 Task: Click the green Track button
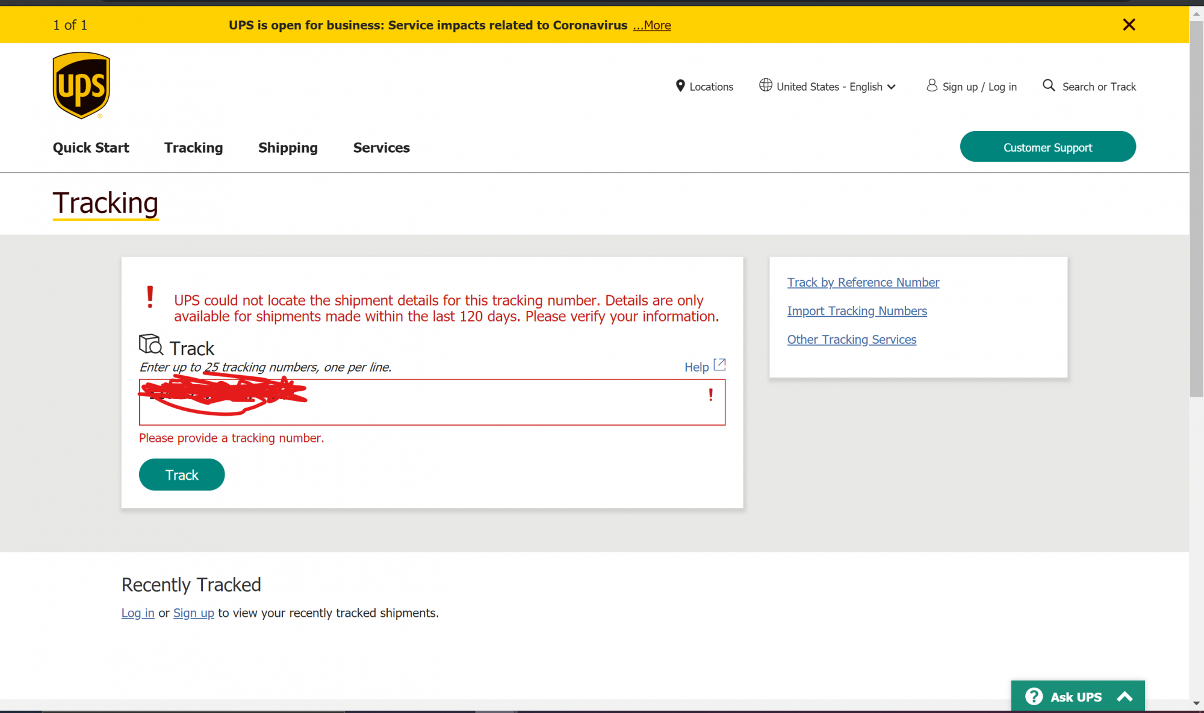(x=182, y=474)
